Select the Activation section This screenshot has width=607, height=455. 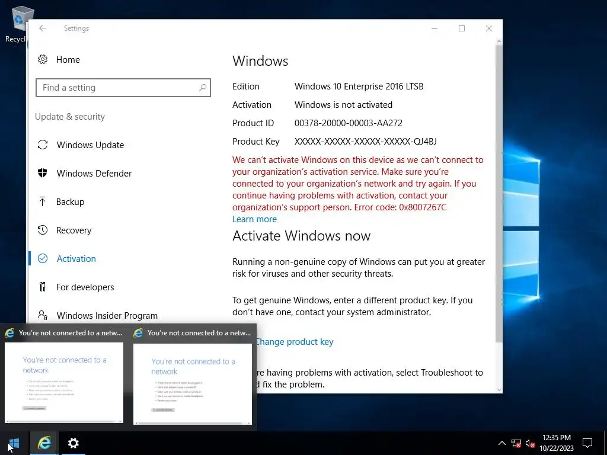point(76,258)
